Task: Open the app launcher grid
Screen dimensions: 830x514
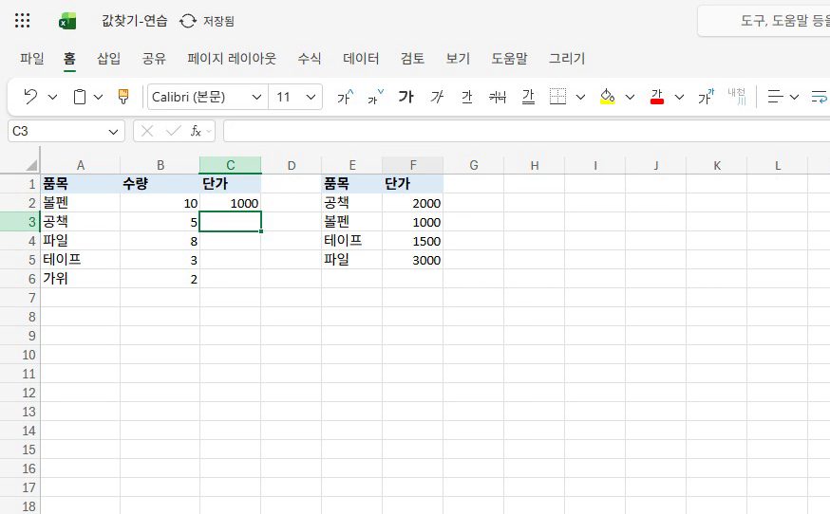Action: coord(22,21)
